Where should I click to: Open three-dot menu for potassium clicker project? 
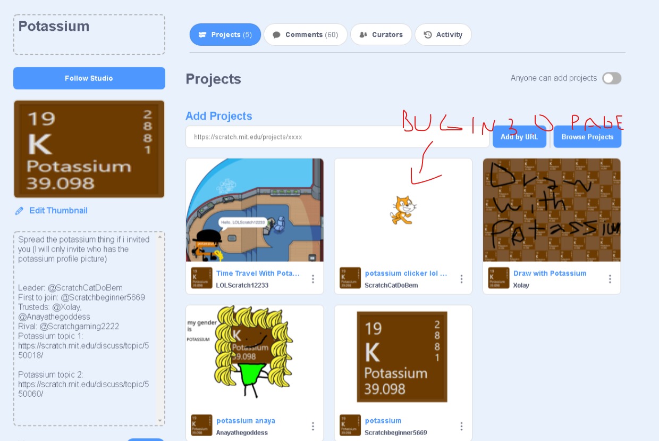click(461, 279)
